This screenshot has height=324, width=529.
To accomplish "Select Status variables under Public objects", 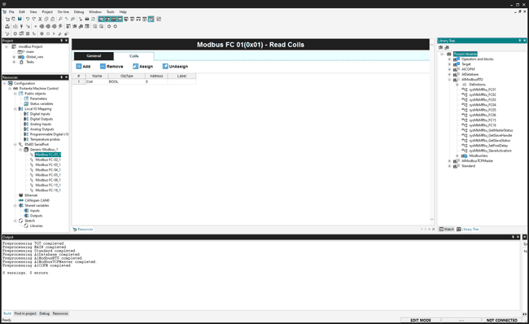I will tap(42, 104).
